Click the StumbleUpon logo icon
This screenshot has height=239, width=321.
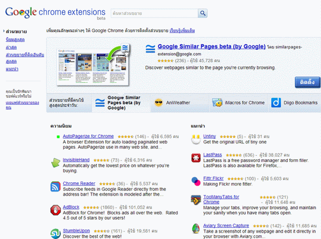click(x=56, y=234)
